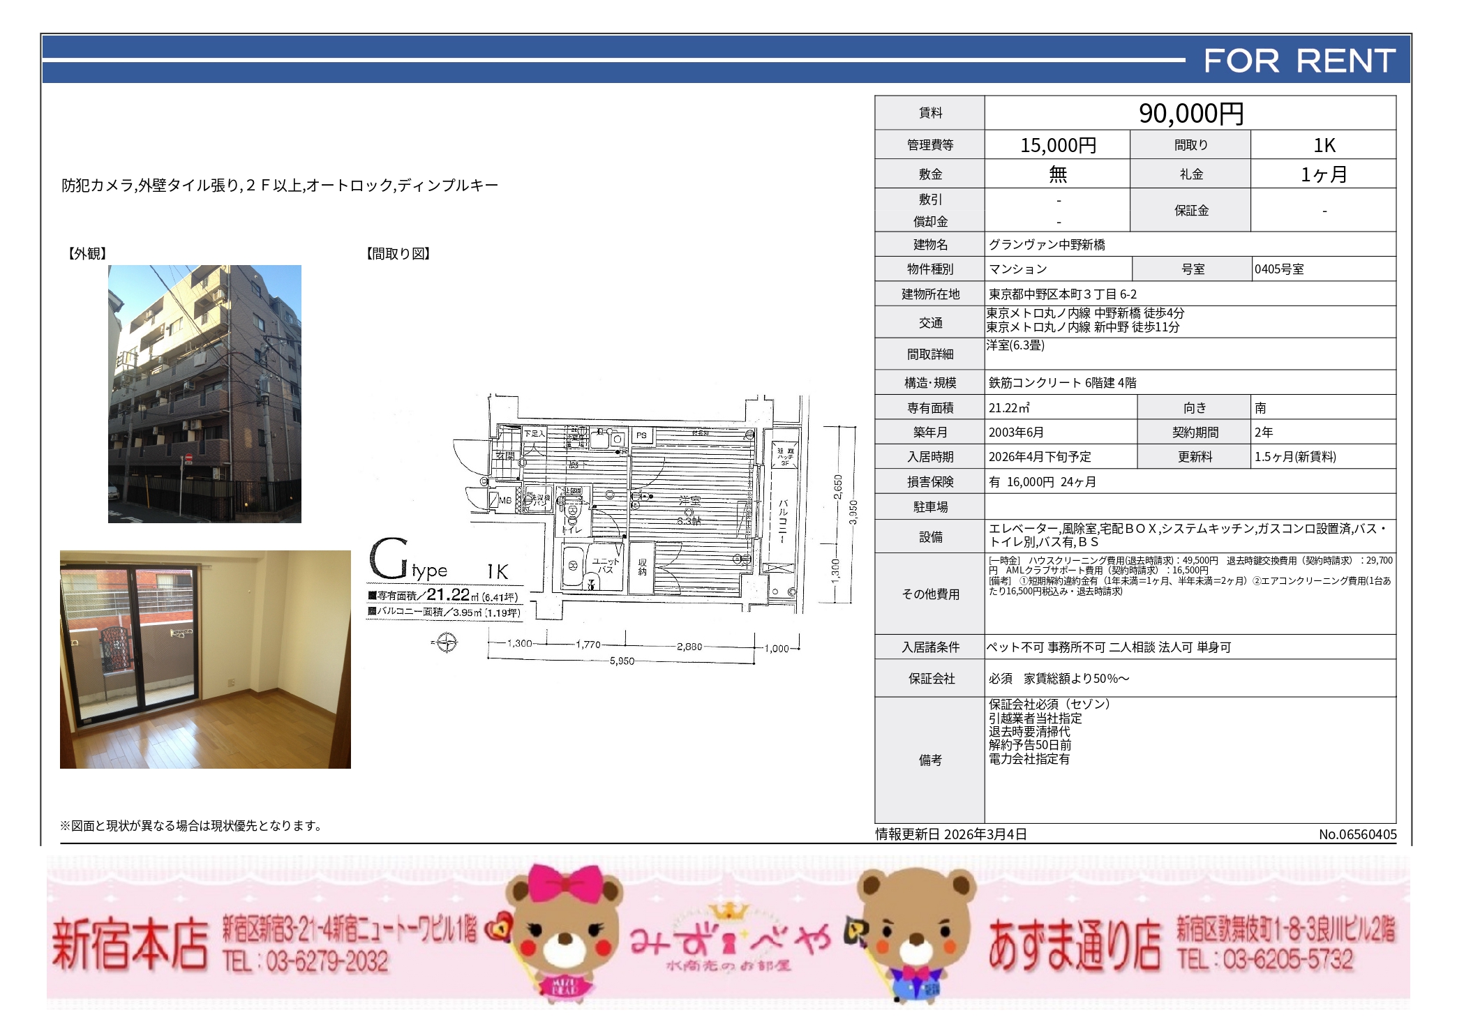Click the 15,000円 management fee value
Image resolution: width=1457 pixels, height=1031 pixels.
pos(1058,145)
